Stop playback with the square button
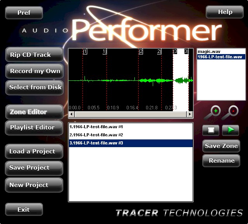The image size is (248, 224). [211, 130]
